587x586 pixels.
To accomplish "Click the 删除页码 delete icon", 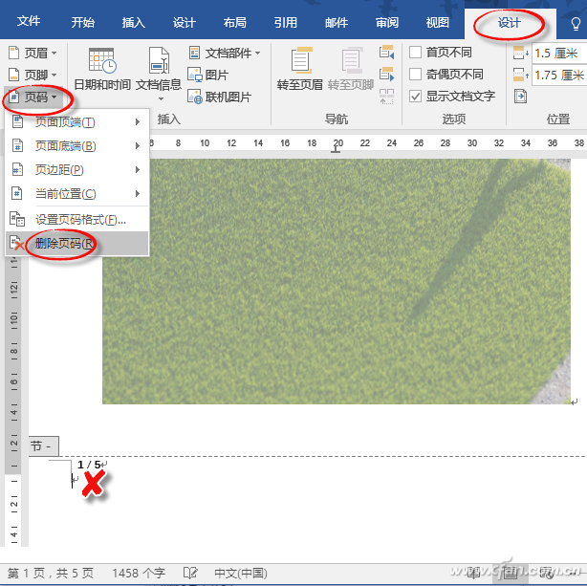I will pyautogui.click(x=17, y=243).
